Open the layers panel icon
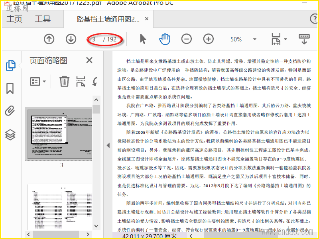Viewport: 319px width, 239px height. point(10,135)
